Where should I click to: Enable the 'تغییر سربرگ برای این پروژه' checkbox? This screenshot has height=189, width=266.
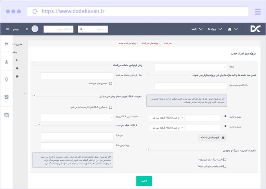point(225,160)
